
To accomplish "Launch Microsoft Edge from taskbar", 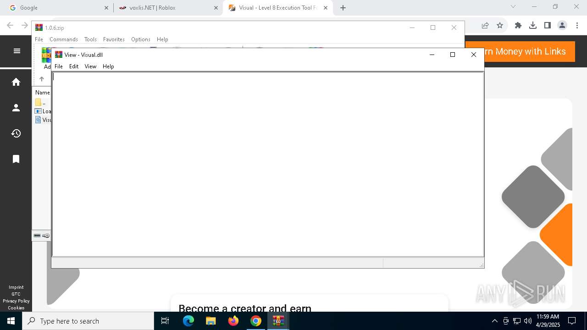I will coord(188,321).
